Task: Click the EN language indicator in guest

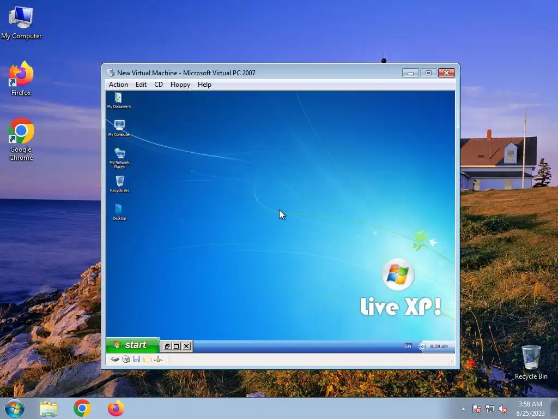Action: tap(408, 346)
